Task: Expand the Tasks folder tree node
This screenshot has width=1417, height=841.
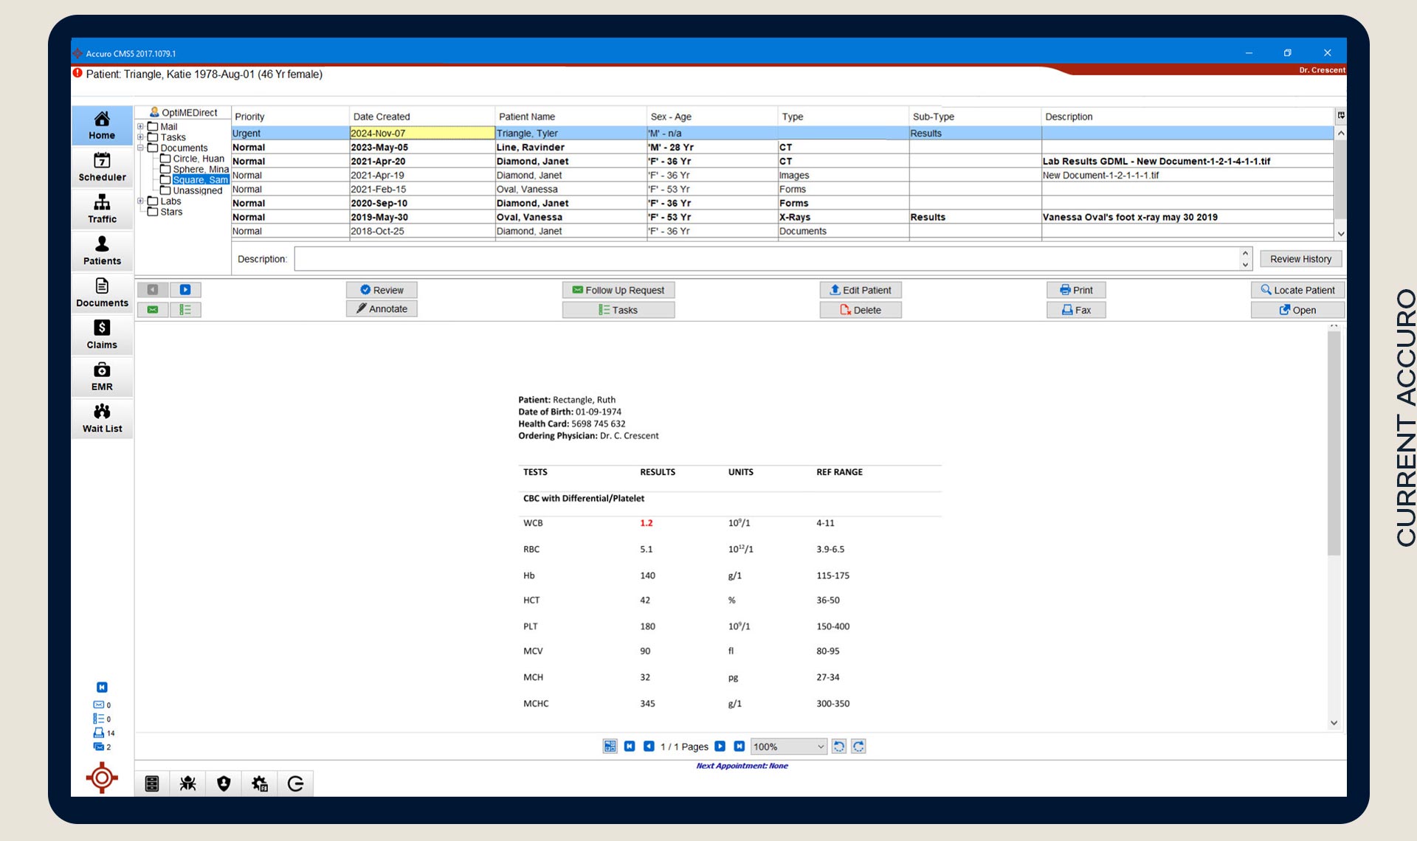Action: pos(140,137)
